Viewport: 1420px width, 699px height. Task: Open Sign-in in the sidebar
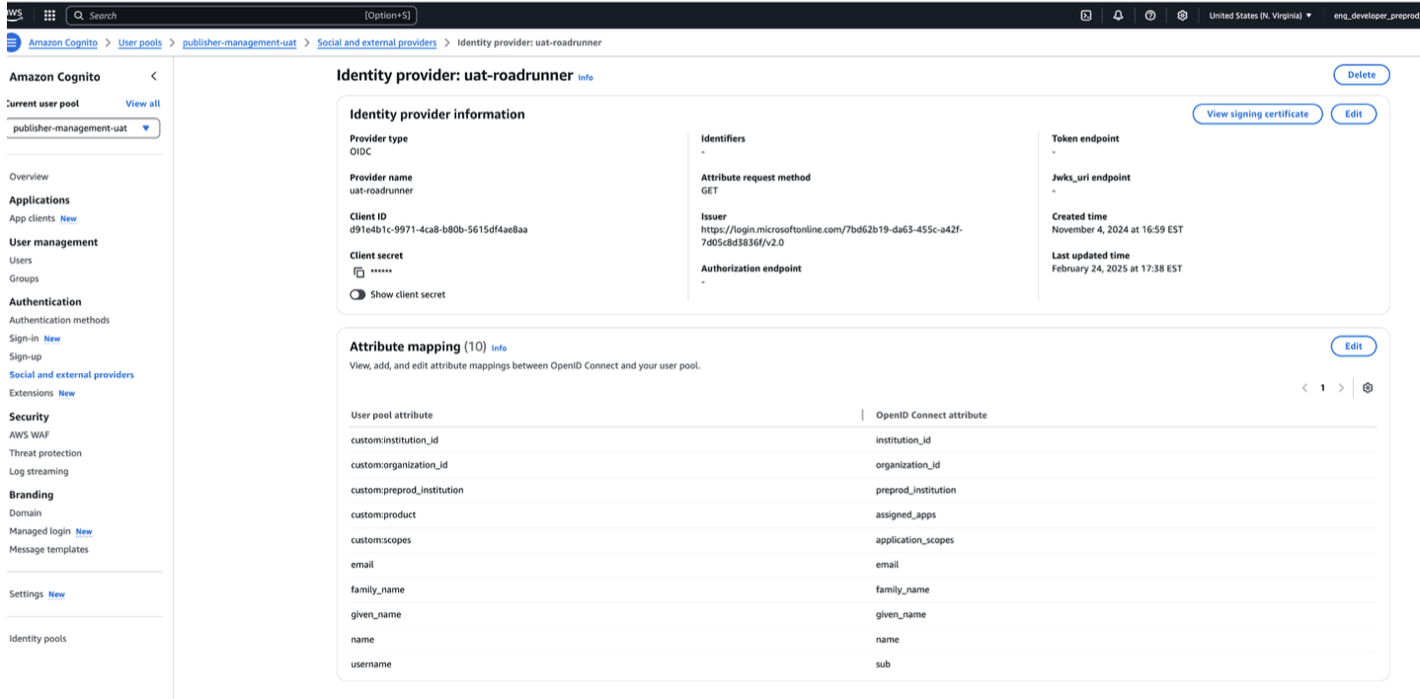click(24, 339)
